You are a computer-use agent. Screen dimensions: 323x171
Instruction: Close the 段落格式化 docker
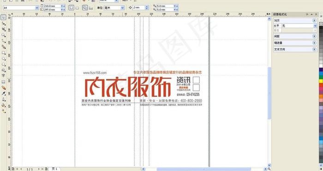pos(316,14)
